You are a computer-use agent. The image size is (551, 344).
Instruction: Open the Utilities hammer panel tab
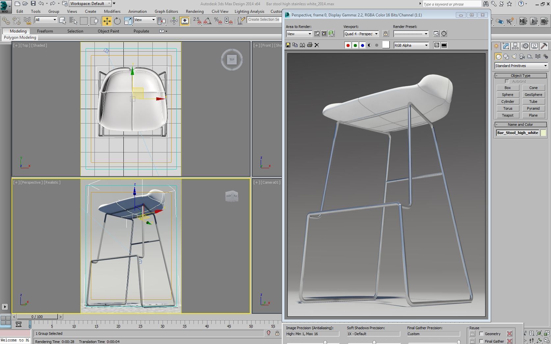544,46
